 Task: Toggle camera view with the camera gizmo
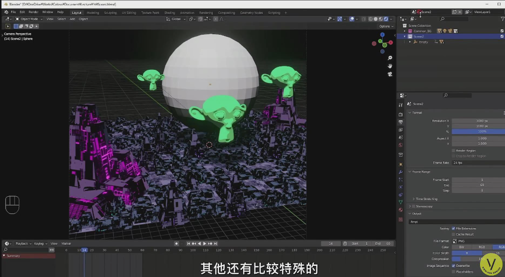pos(389,74)
